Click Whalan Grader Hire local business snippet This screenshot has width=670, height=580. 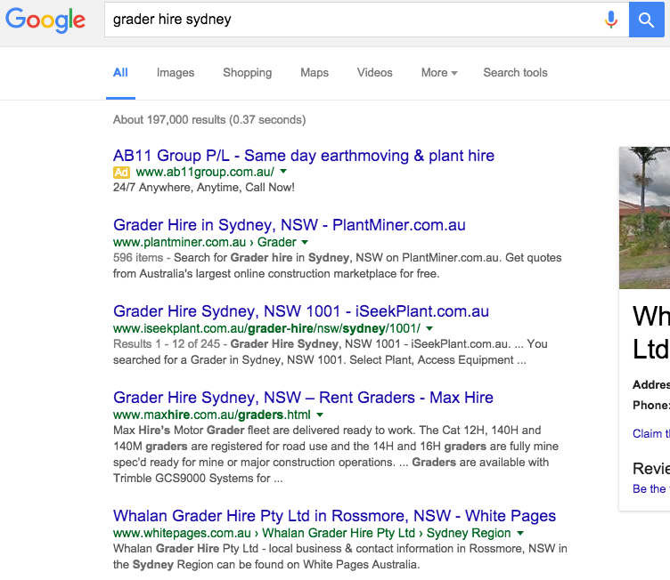(340, 557)
